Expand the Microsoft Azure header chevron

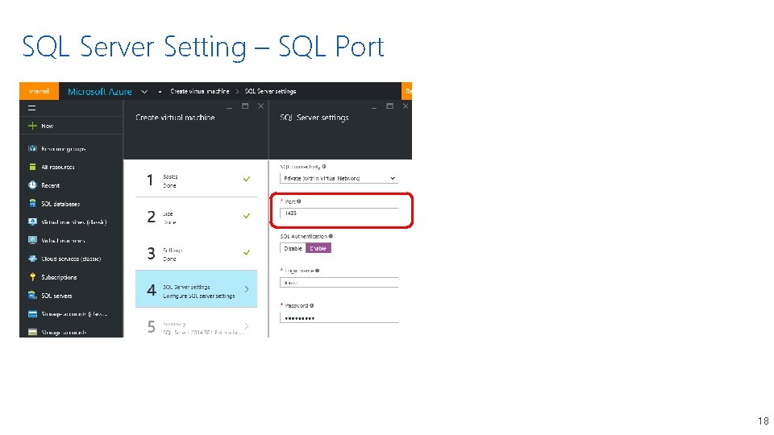pos(144,91)
